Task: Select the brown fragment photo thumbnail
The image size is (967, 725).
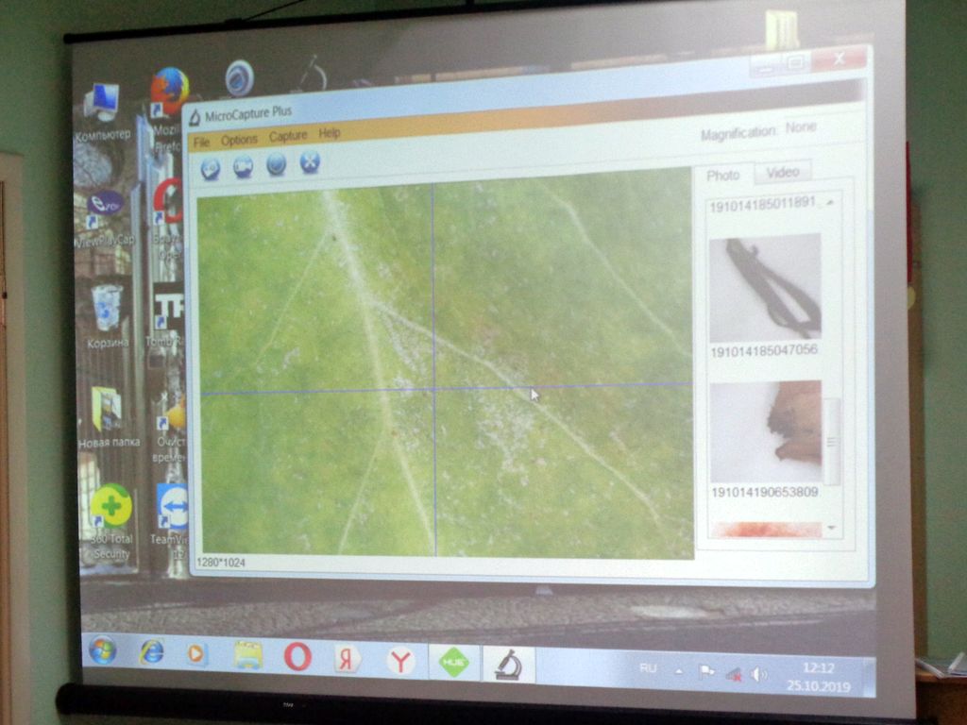Action: click(766, 432)
